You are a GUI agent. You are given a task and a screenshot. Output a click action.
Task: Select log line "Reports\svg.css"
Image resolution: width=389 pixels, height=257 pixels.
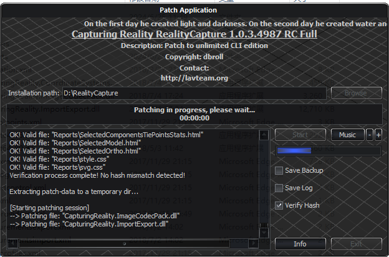tap(57, 167)
